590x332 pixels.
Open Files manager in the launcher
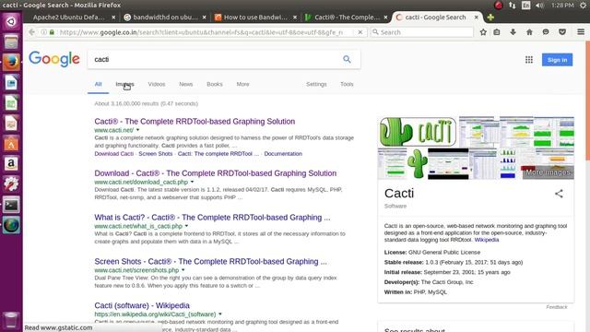[x=11, y=41]
